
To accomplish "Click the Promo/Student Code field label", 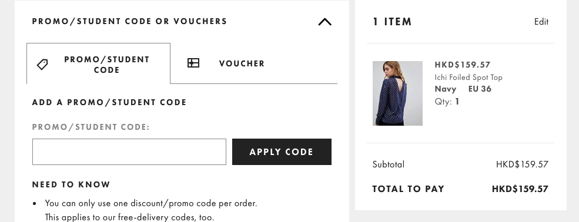I will [91, 127].
